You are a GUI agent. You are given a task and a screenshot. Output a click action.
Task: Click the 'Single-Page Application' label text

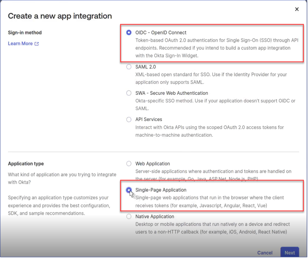click(161, 190)
